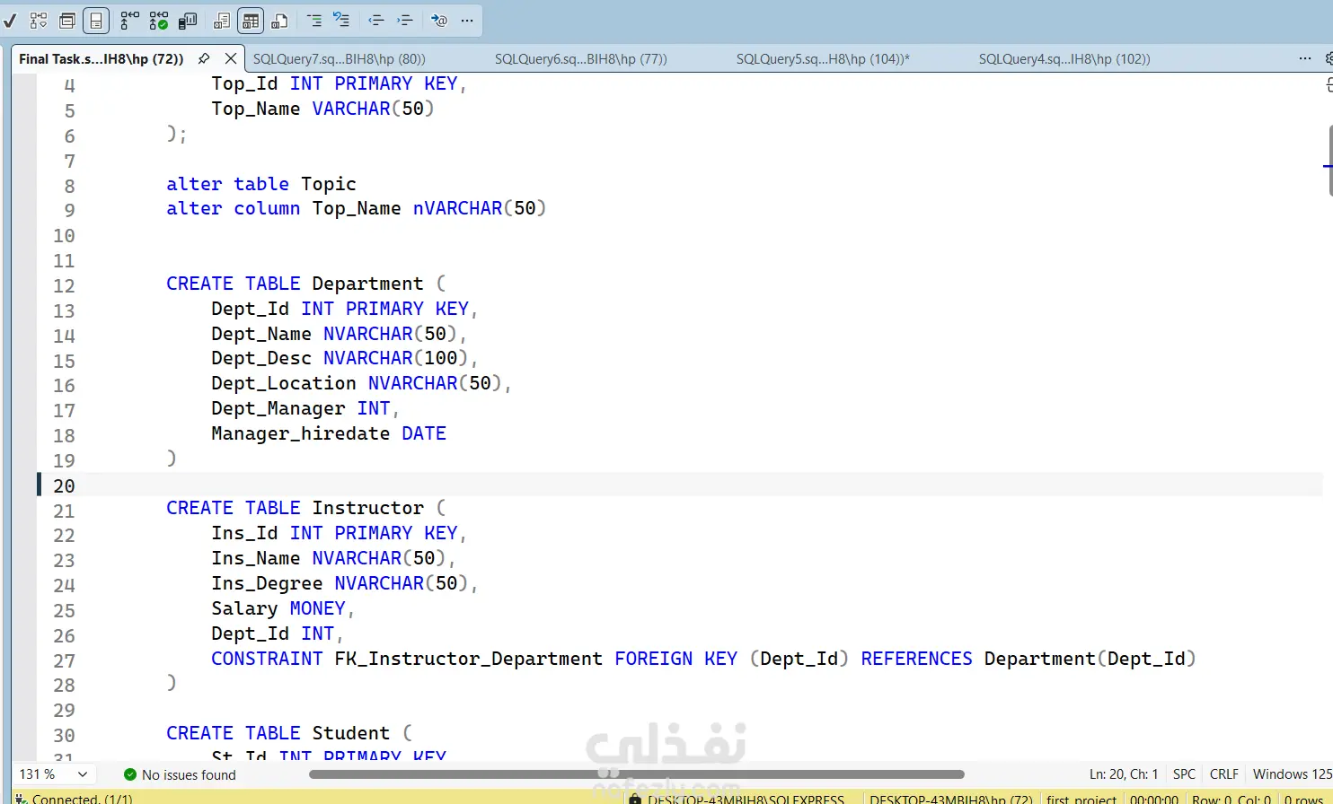This screenshot has width=1333, height=804.
Task: Increase the line indent
Action: (x=405, y=20)
